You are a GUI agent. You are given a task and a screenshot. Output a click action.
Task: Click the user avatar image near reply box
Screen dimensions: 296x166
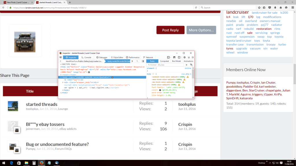(x=25, y=42)
